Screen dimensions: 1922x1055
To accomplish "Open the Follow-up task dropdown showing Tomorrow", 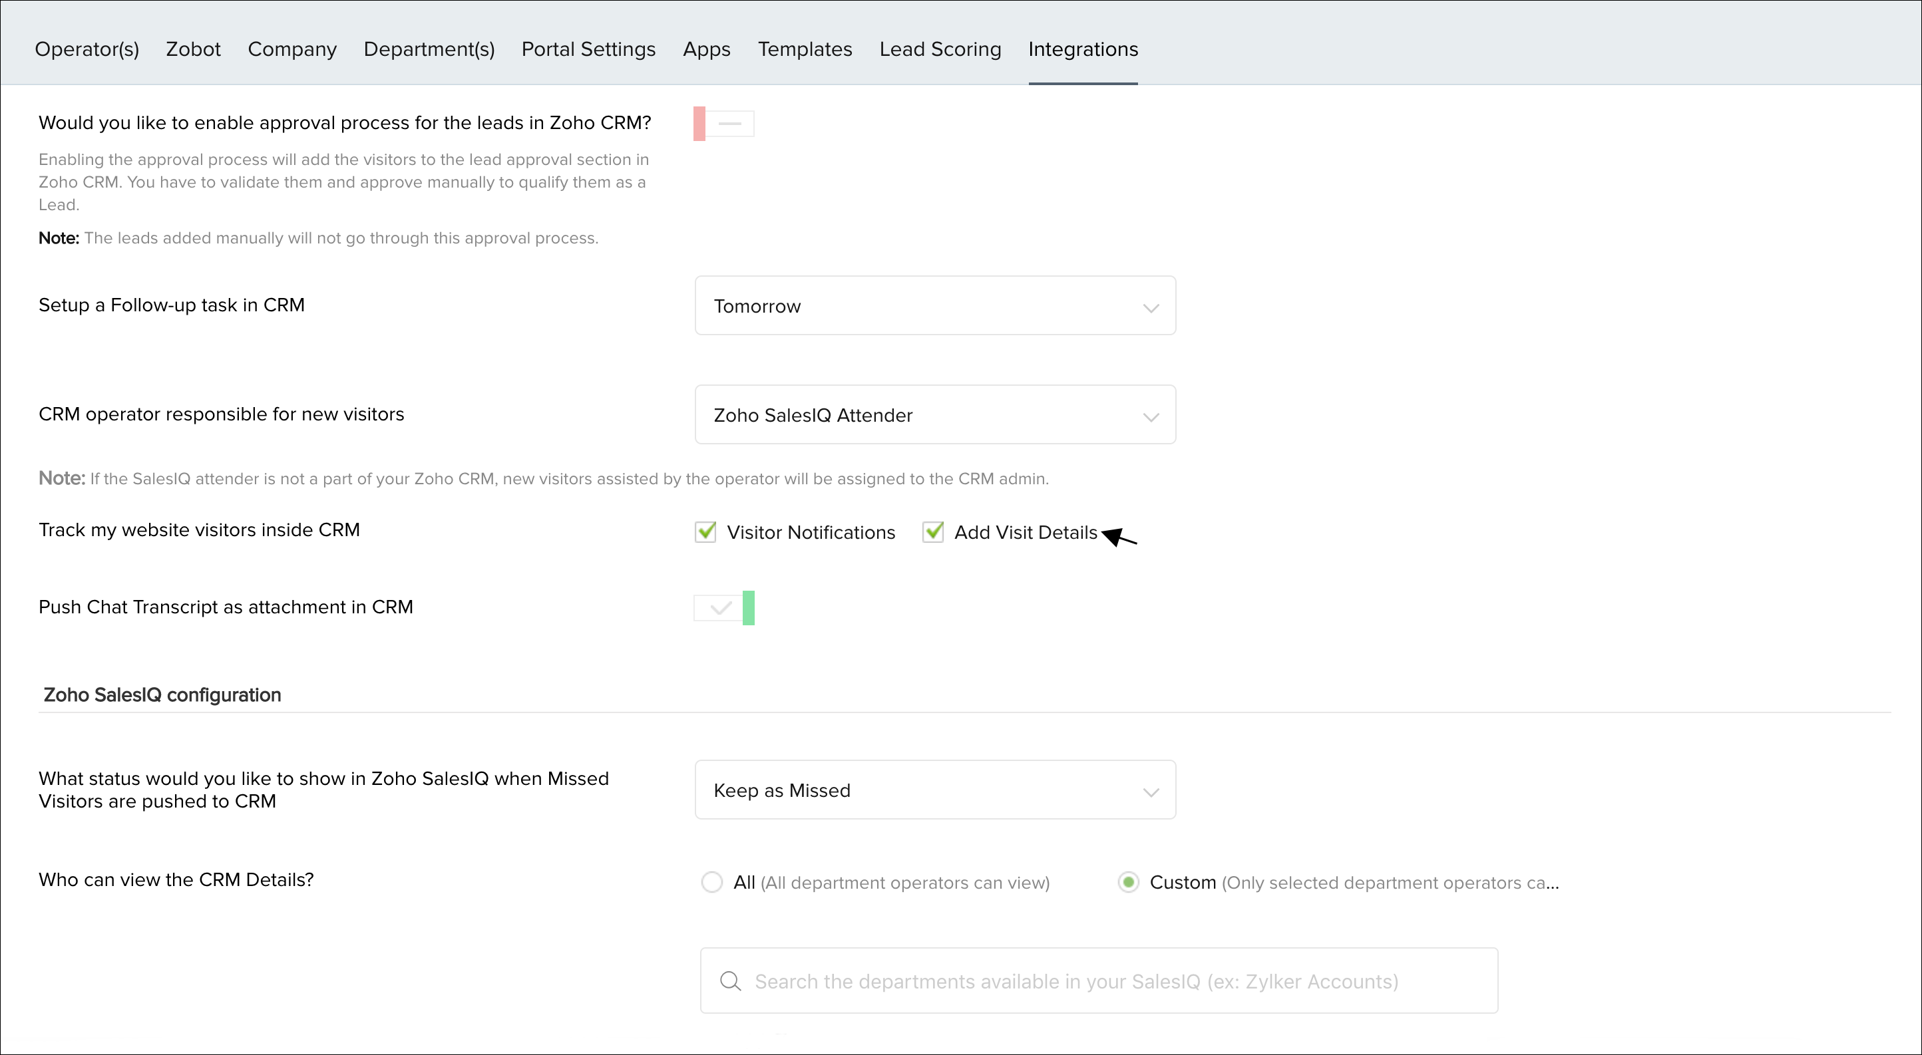I will click(x=935, y=306).
